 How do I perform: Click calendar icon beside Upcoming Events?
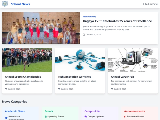(46, 116)
